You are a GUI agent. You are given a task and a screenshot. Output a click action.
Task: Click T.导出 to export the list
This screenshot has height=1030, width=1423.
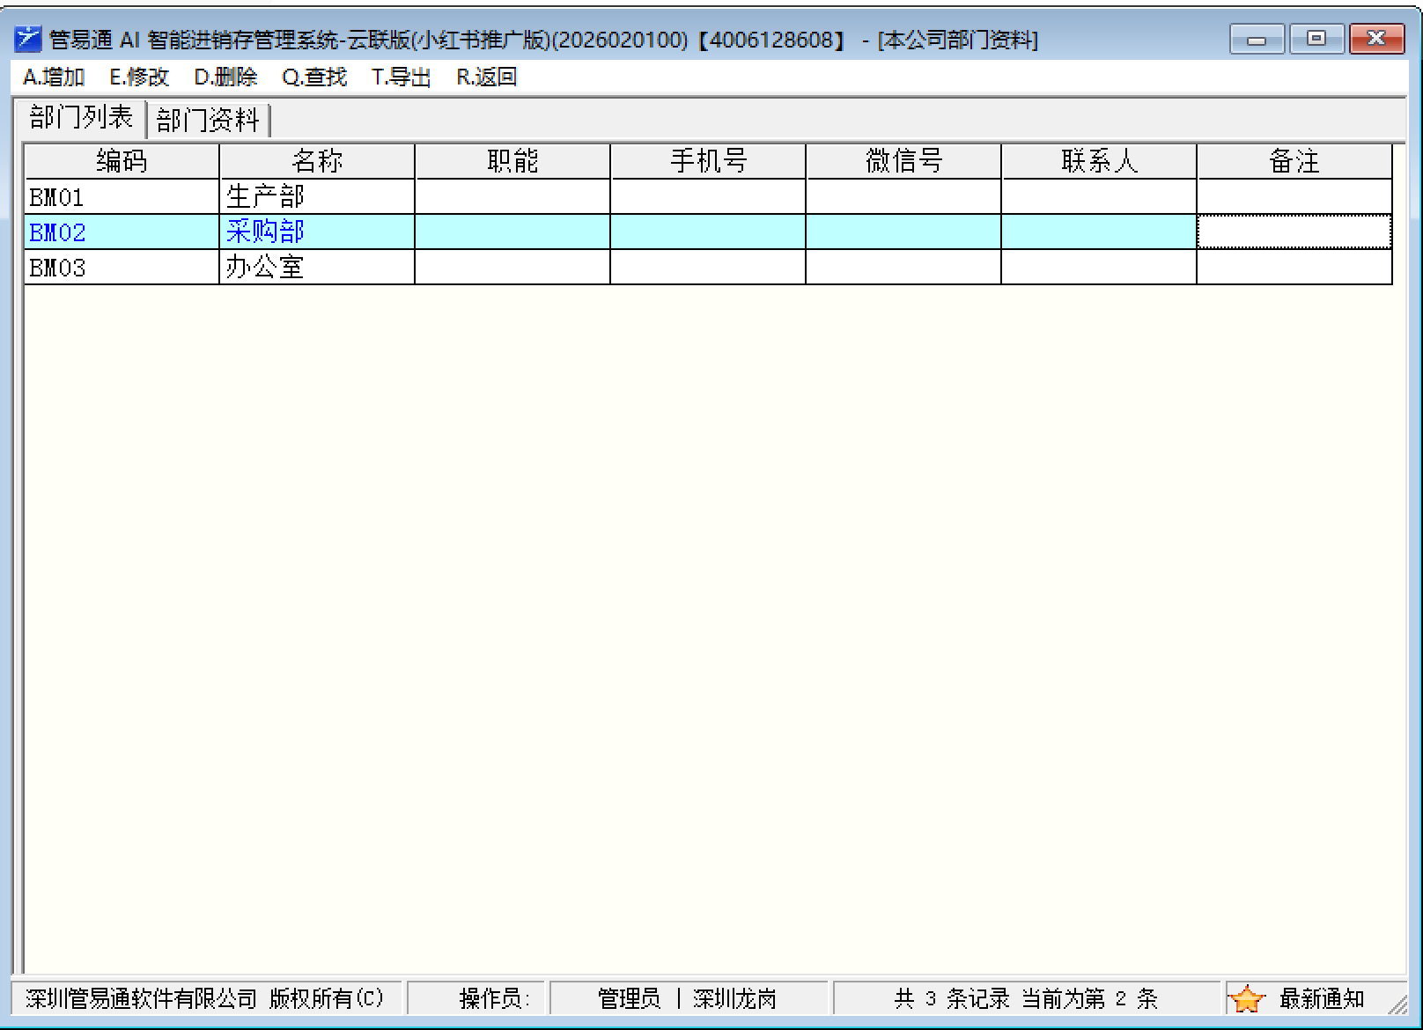point(401,77)
